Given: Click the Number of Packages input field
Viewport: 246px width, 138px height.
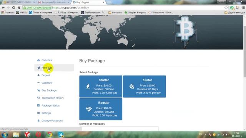Looking at the screenshot, I should click(x=119, y=129).
